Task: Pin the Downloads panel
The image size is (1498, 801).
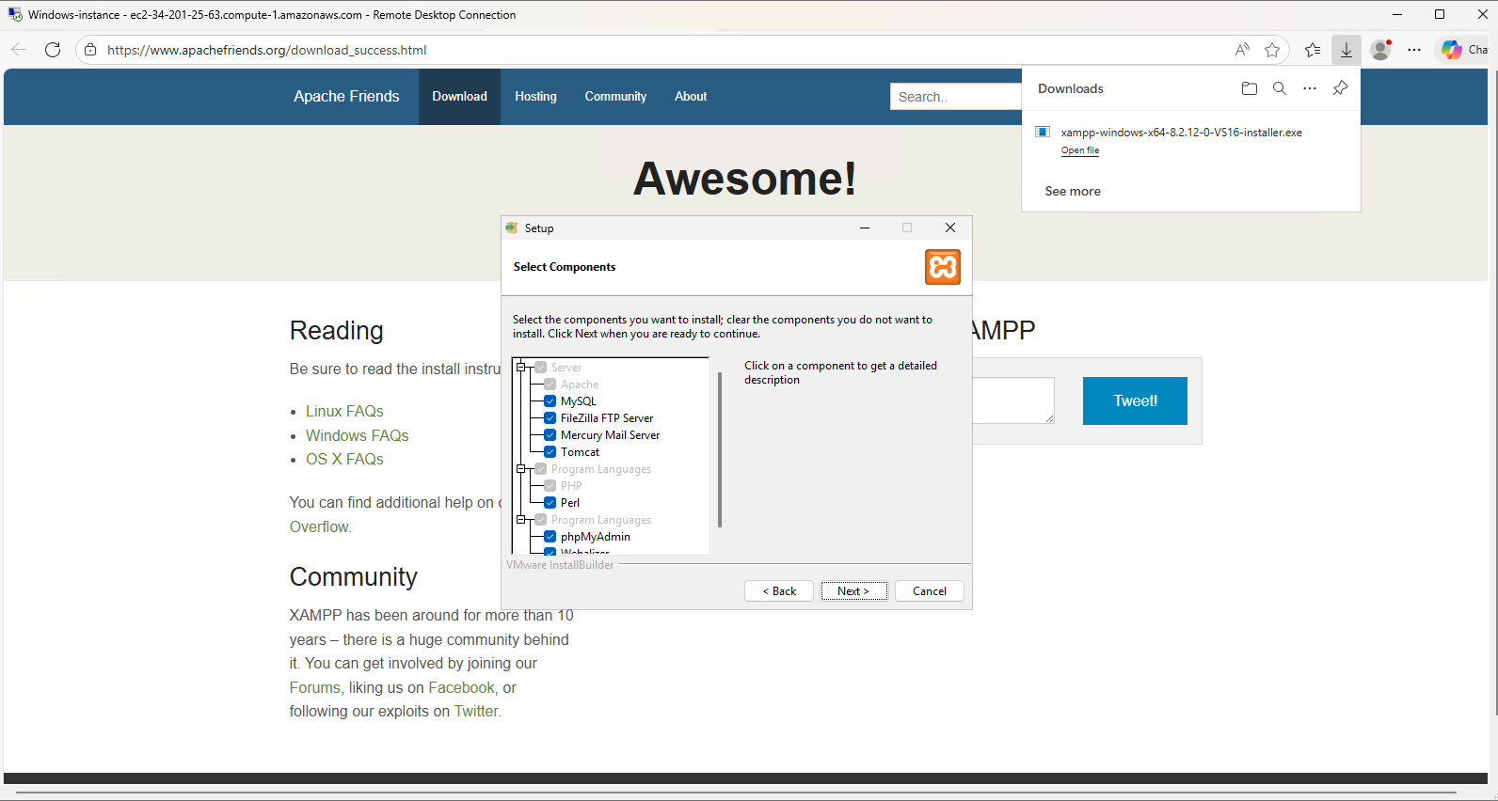Action: pyautogui.click(x=1340, y=88)
